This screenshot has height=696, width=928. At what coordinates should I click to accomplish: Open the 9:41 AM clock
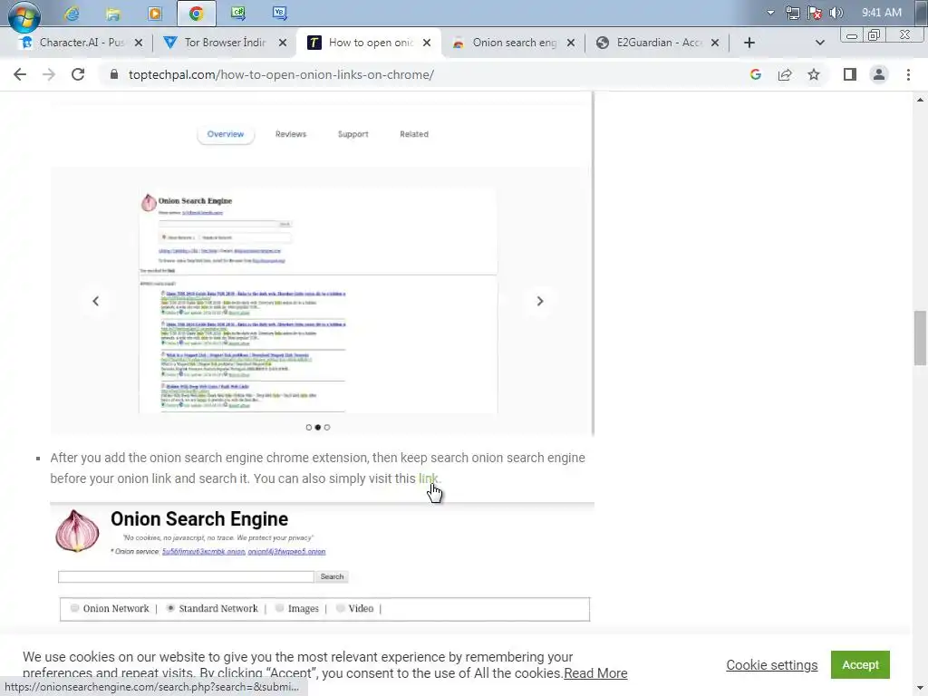(x=881, y=13)
